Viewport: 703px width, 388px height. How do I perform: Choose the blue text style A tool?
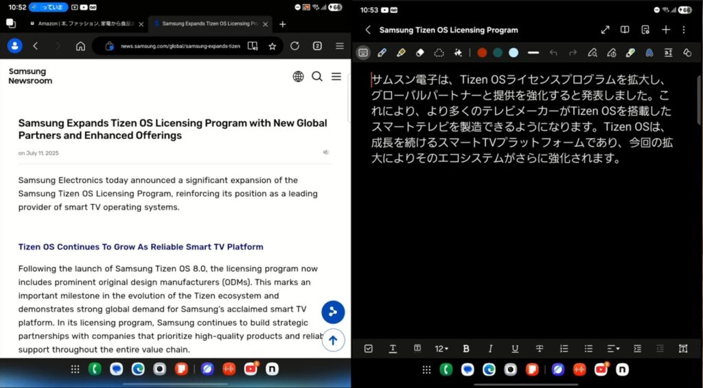pyautogui.click(x=649, y=53)
